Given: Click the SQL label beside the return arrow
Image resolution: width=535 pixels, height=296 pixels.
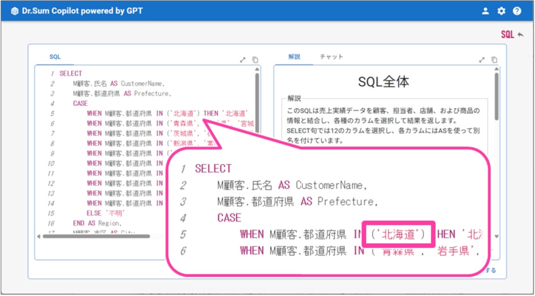Looking at the screenshot, I should pyautogui.click(x=507, y=35).
